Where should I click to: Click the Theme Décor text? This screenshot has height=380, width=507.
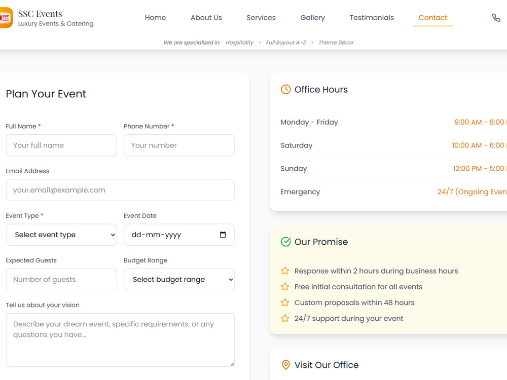[x=336, y=43]
